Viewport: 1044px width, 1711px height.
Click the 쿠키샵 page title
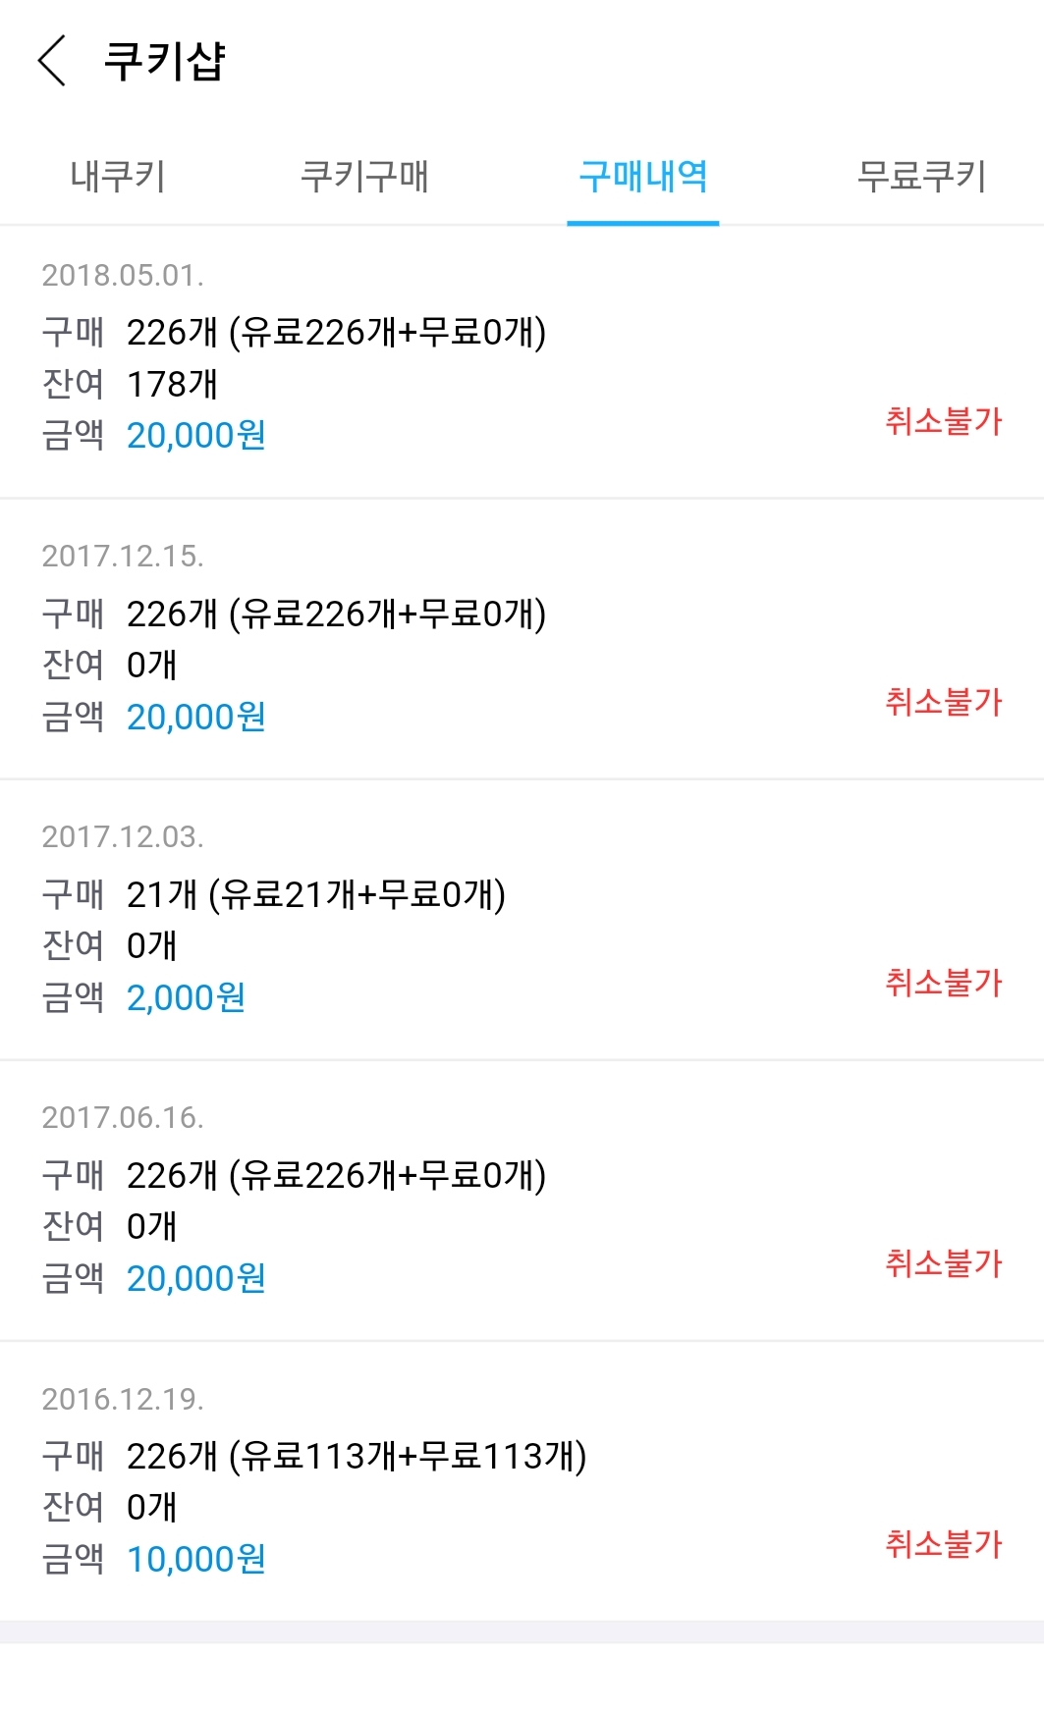click(x=165, y=61)
